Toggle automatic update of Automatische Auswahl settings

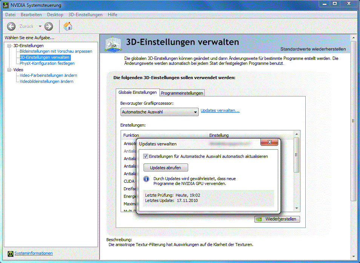(146, 156)
